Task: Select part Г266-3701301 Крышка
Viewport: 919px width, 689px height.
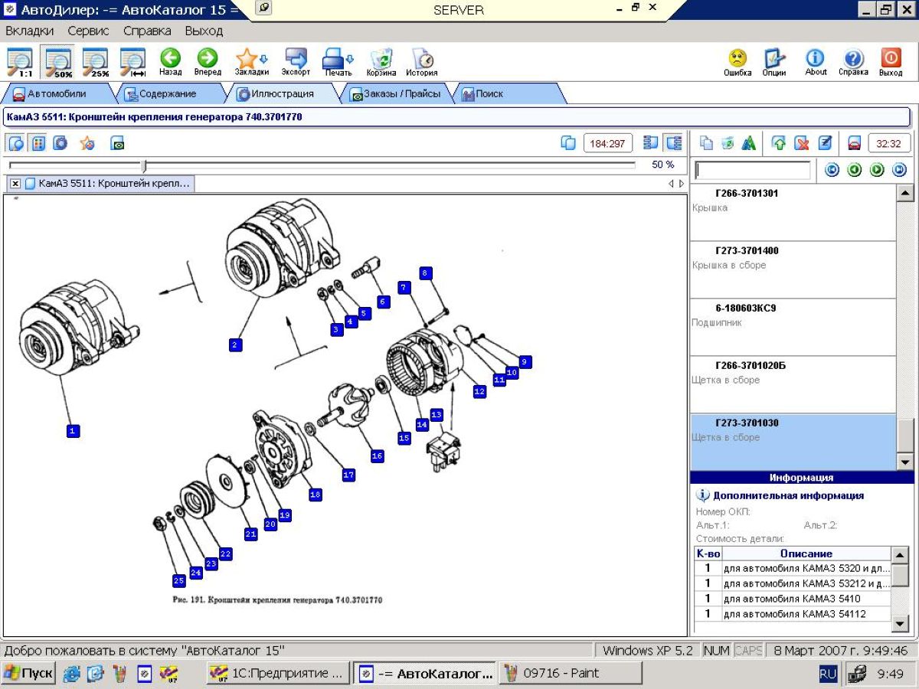Action: coord(793,213)
